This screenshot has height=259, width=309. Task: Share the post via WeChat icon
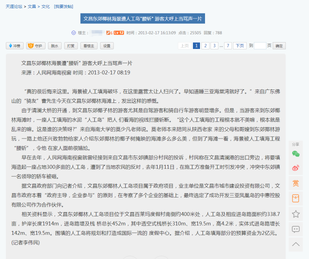pos(296,154)
